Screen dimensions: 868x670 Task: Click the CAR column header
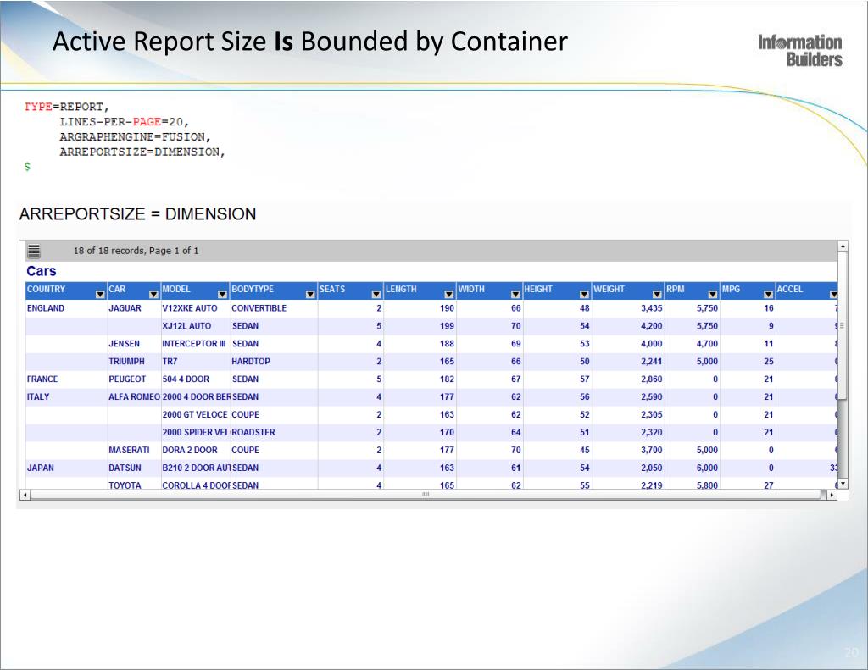133,290
